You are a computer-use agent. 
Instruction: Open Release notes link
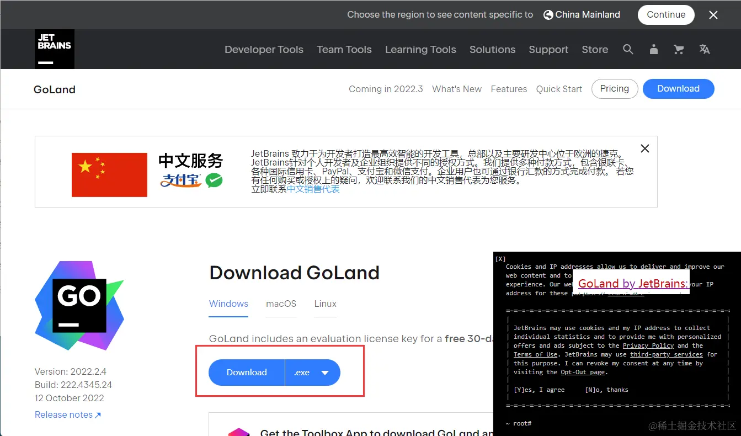click(x=68, y=414)
